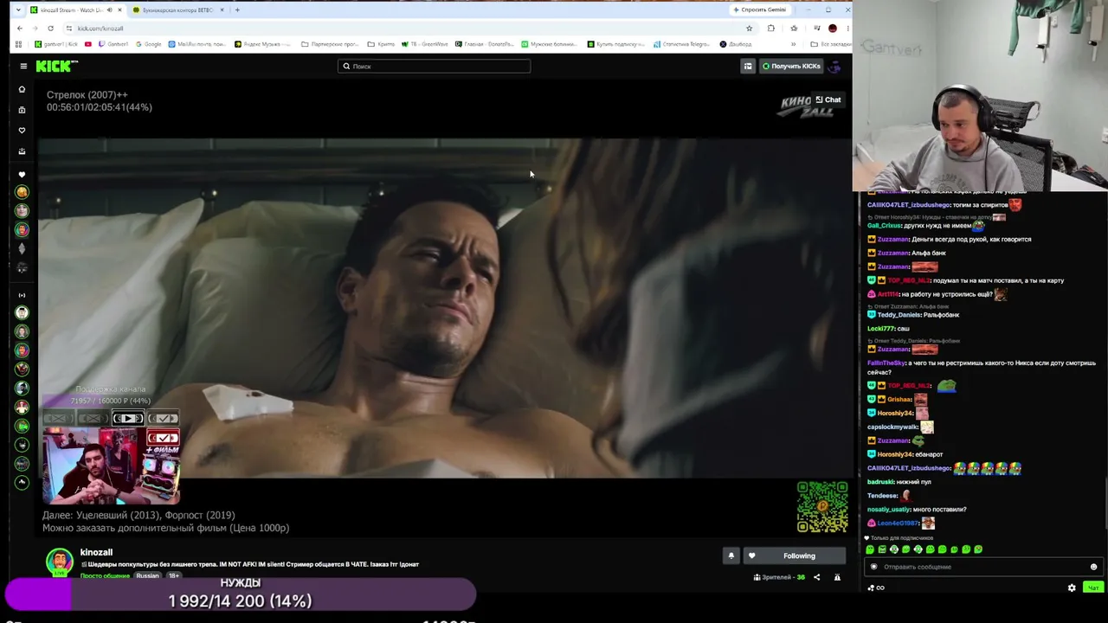Screen dimensions: 1108x623
Task: Open chat settings gear icon
Action: tap(1072, 588)
